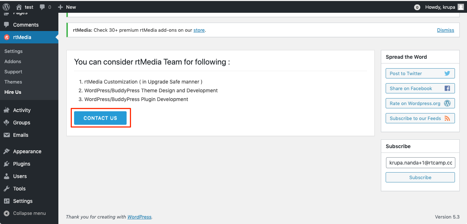
Task: Collapse the admin sidebar menu
Action: pyautogui.click(x=25, y=213)
